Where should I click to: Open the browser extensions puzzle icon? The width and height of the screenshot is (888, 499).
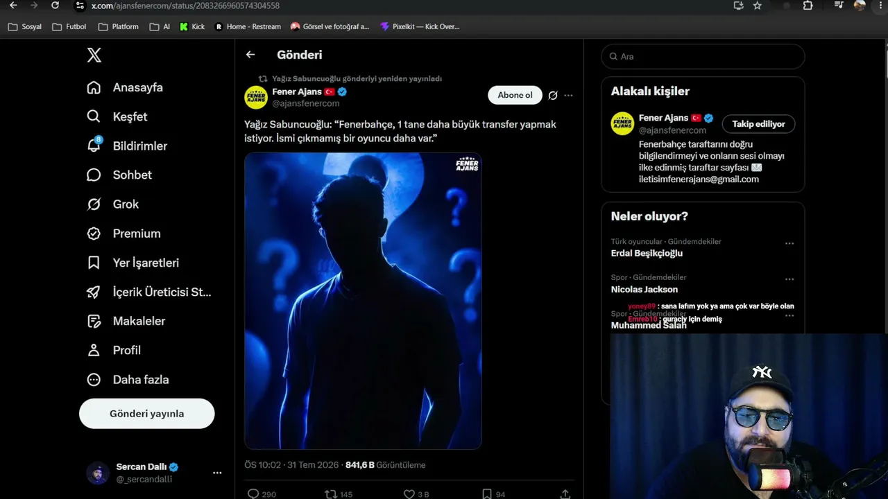tap(808, 6)
